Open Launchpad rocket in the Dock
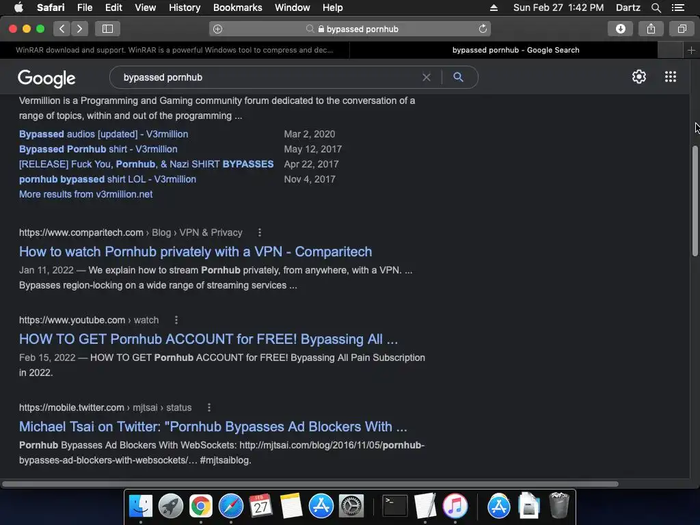The width and height of the screenshot is (700, 525). (170, 507)
